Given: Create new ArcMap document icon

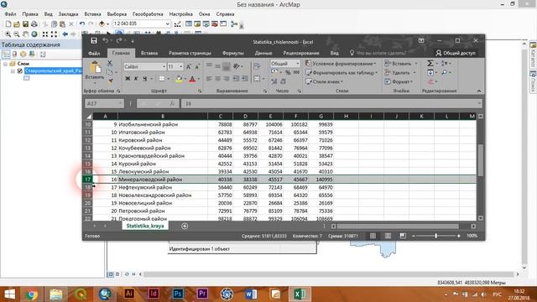Looking at the screenshot, I should pyautogui.click(x=8, y=24).
